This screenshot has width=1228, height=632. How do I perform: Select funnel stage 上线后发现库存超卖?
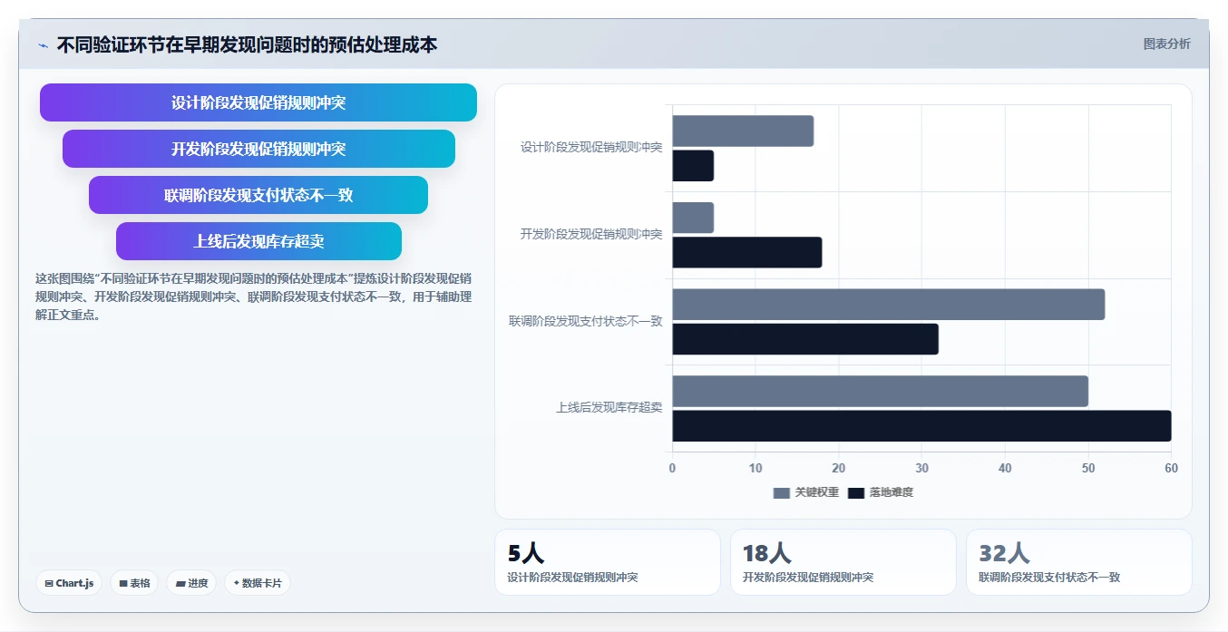click(x=258, y=241)
